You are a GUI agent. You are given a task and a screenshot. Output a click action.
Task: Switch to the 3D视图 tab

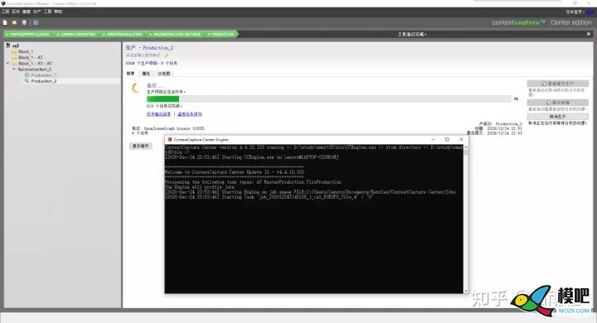pos(163,74)
